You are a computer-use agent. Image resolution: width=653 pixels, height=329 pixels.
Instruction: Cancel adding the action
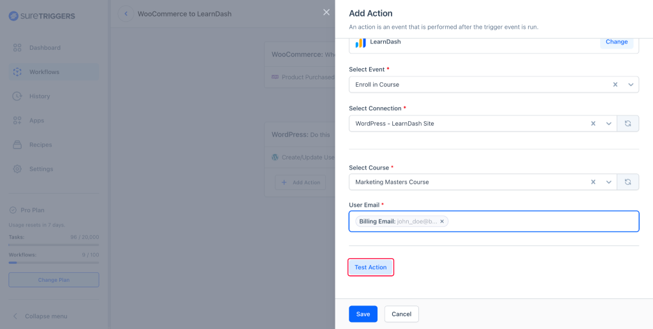(x=402, y=314)
